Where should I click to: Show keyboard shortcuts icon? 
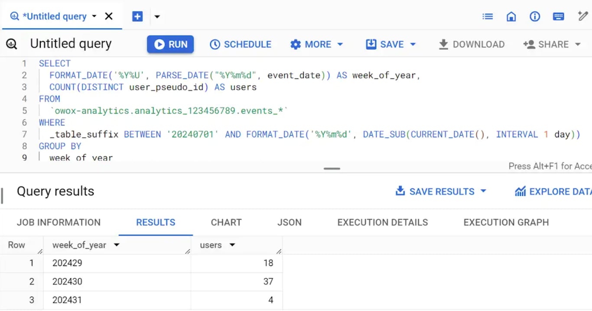[x=558, y=16]
